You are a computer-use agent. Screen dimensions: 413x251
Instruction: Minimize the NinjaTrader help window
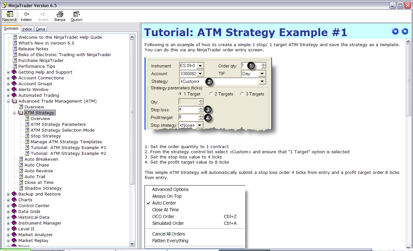click(x=393, y=5)
